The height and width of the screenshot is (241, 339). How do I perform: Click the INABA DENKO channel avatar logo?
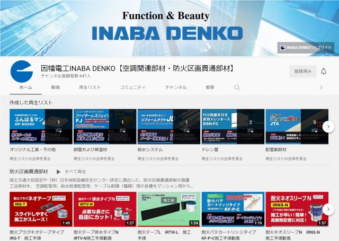coord(22,72)
